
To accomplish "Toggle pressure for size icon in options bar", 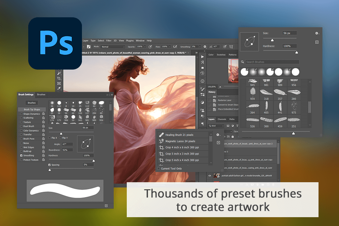I will pos(225,47).
